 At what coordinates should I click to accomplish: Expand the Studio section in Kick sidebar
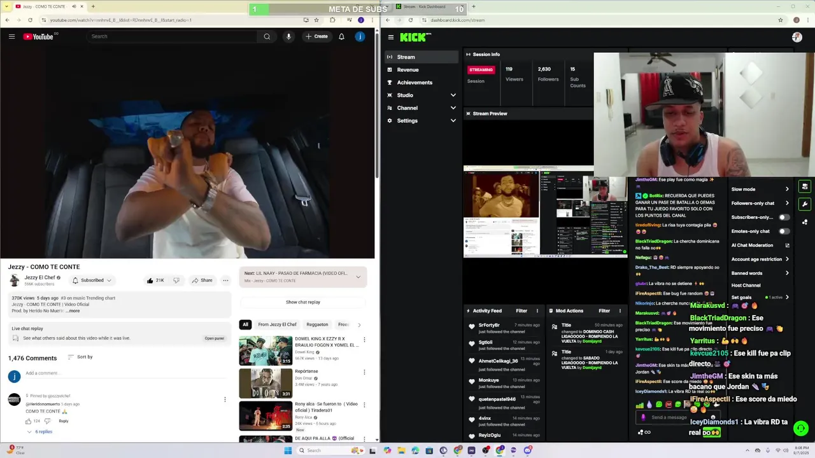(x=422, y=95)
